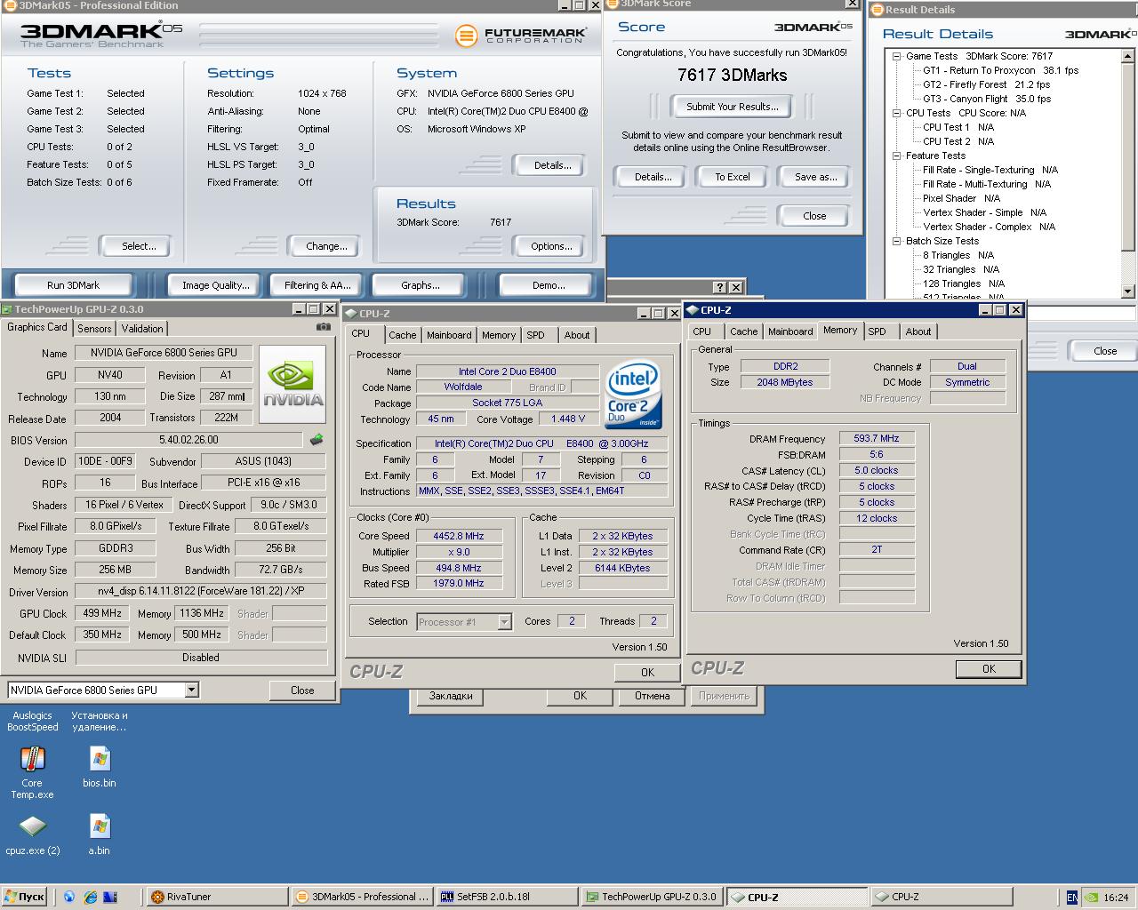This screenshot has height=910, width=1138.
Task: Click the Result Details scrollbar thumb
Action: pyautogui.click(x=1127, y=156)
